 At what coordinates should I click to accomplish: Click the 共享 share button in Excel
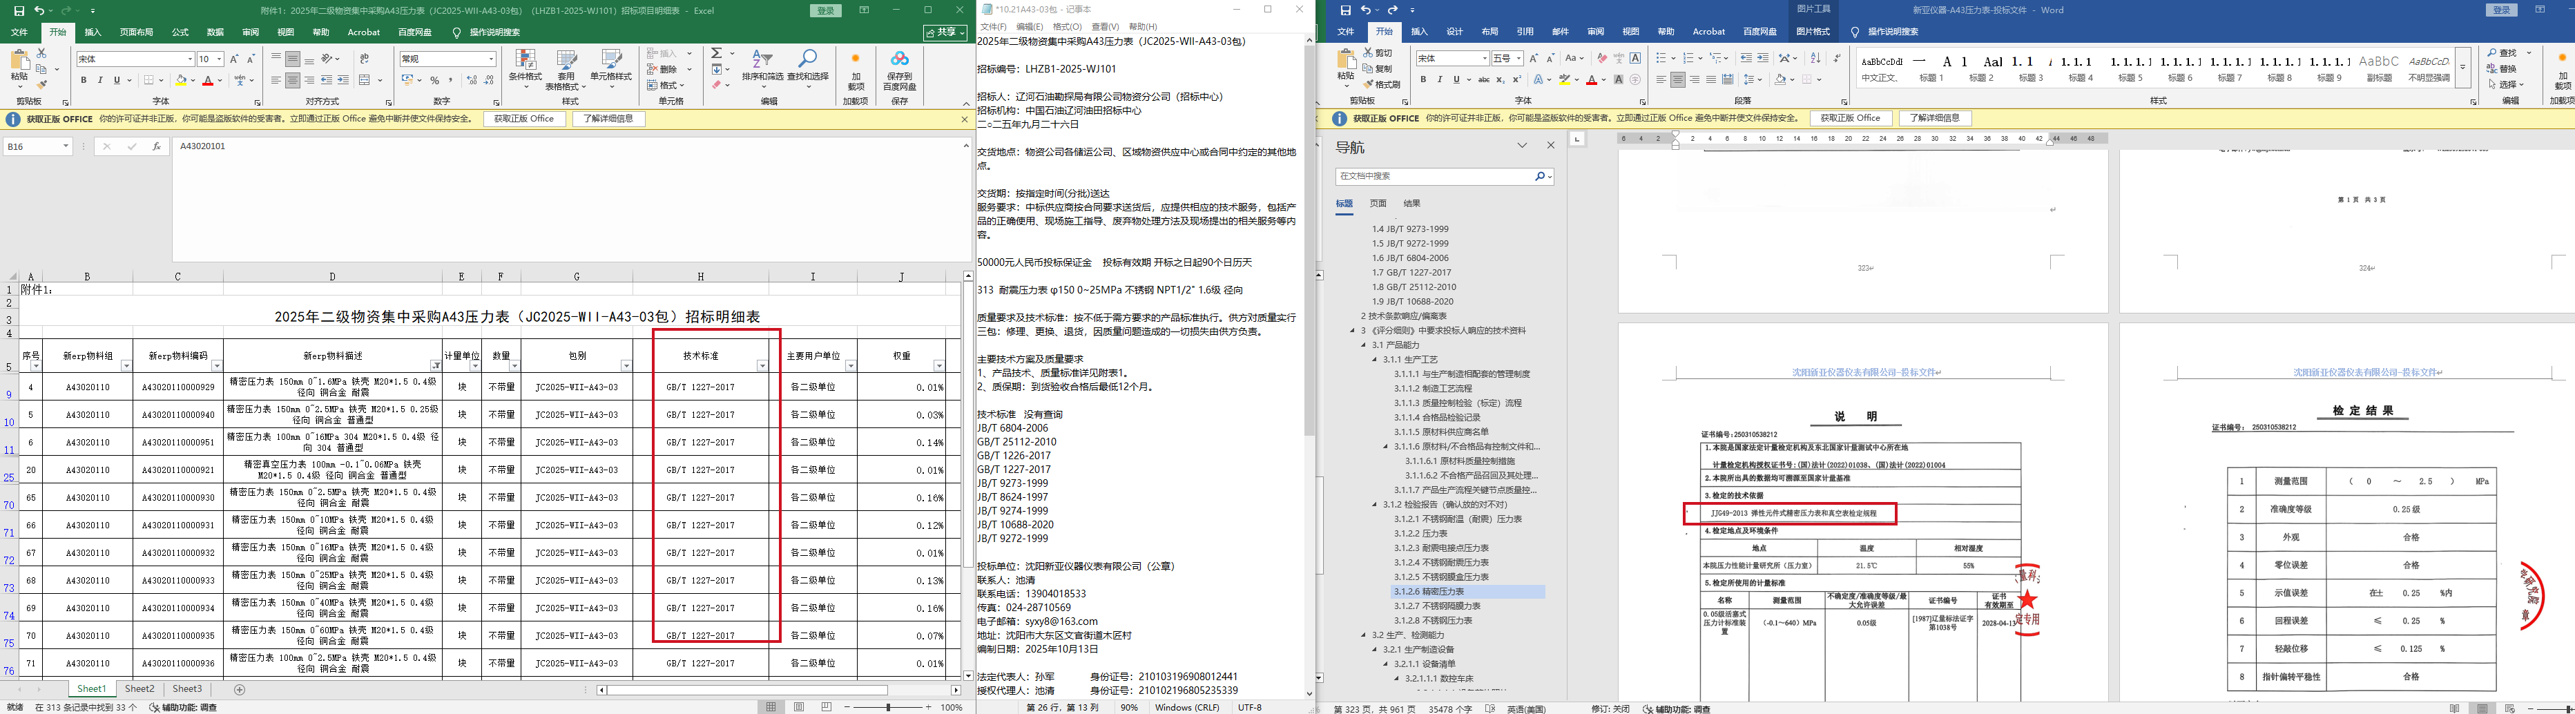pos(945,32)
